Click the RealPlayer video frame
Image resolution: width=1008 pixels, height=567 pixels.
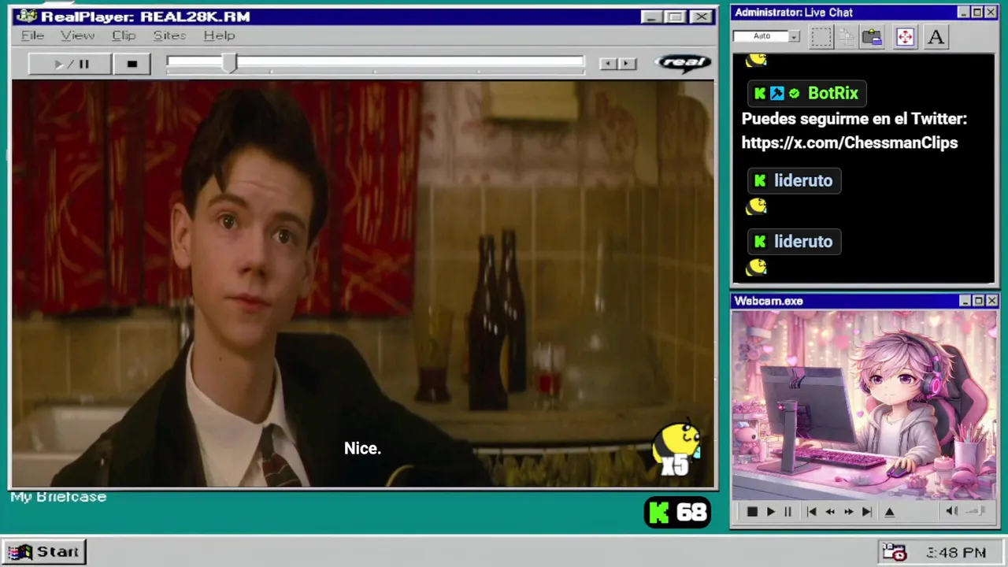(363, 283)
